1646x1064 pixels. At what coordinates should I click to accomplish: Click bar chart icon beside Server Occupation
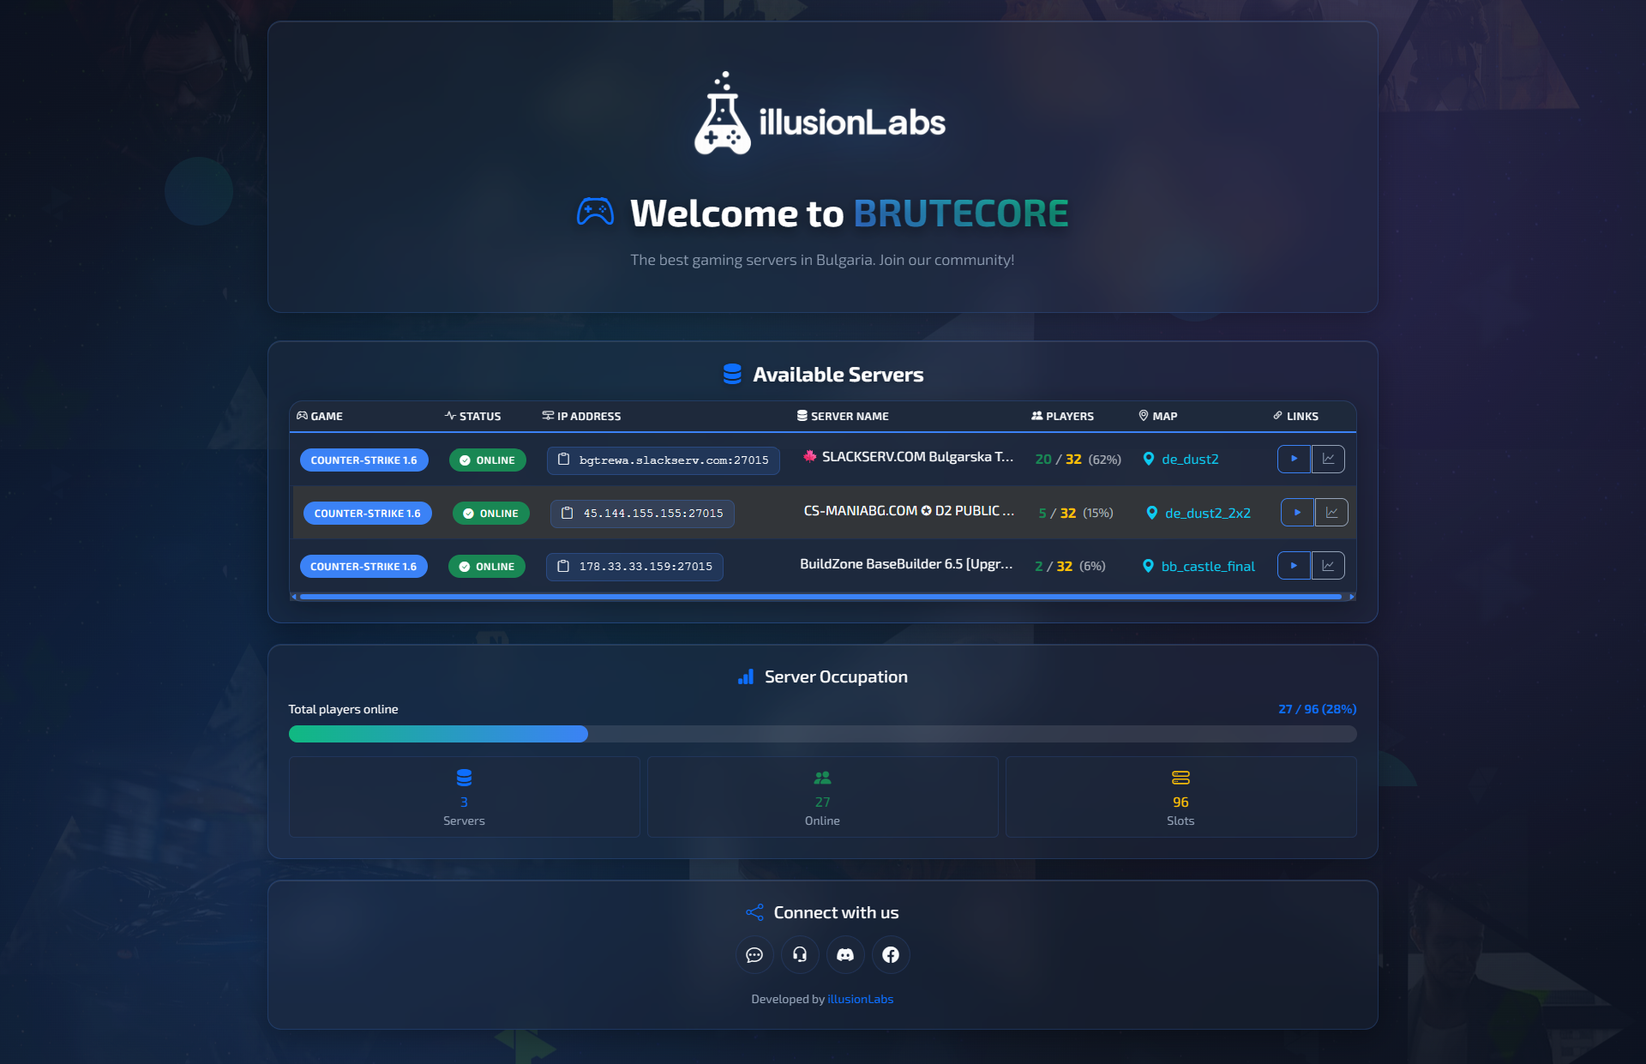tap(746, 676)
